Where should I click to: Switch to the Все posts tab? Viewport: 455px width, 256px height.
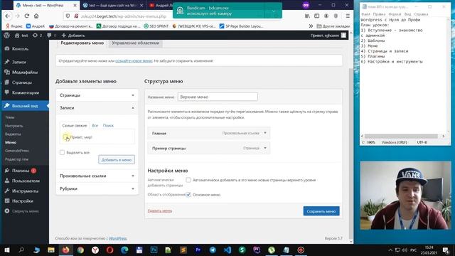[95, 125]
